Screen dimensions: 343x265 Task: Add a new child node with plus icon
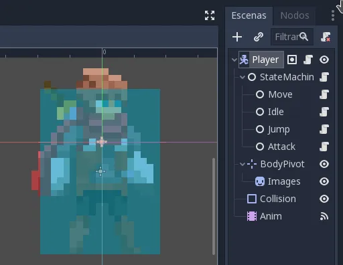click(x=237, y=37)
